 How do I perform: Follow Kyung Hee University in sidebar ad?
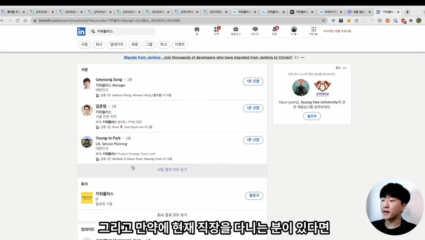[x=312, y=116]
